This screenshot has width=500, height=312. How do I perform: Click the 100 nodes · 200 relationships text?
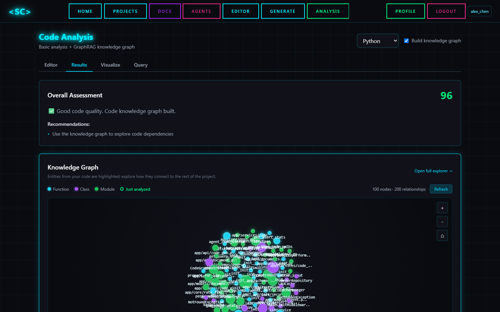point(399,189)
